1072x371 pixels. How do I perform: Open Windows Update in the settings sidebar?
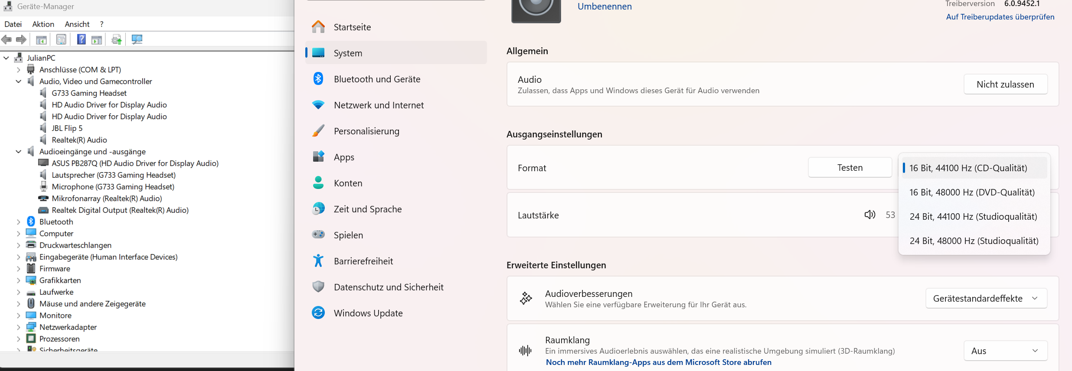368,313
